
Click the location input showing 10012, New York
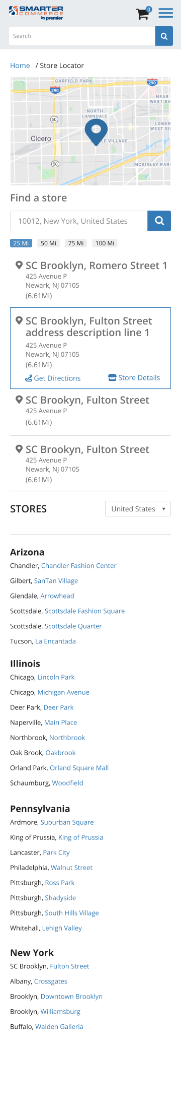click(x=79, y=221)
